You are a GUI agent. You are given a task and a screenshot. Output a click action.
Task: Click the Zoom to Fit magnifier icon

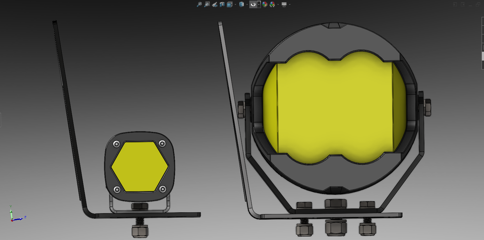click(199, 4)
